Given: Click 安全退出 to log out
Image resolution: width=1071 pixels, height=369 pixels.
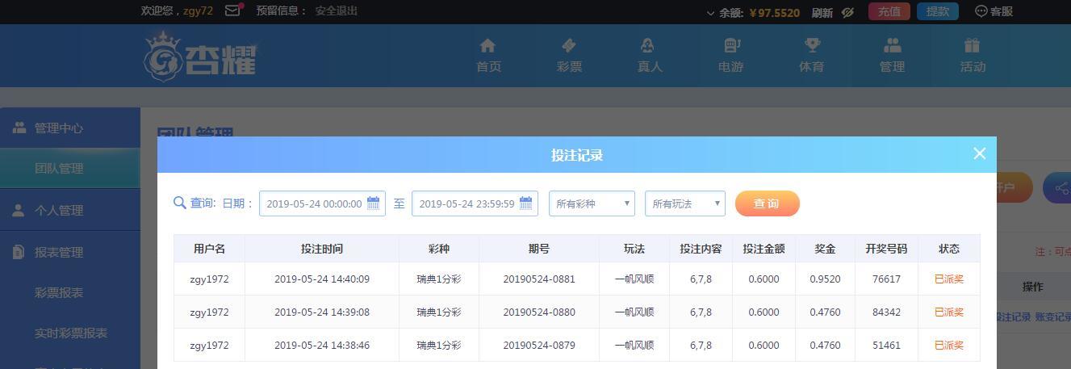Looking at the screenshot, I should click(337, 10).
